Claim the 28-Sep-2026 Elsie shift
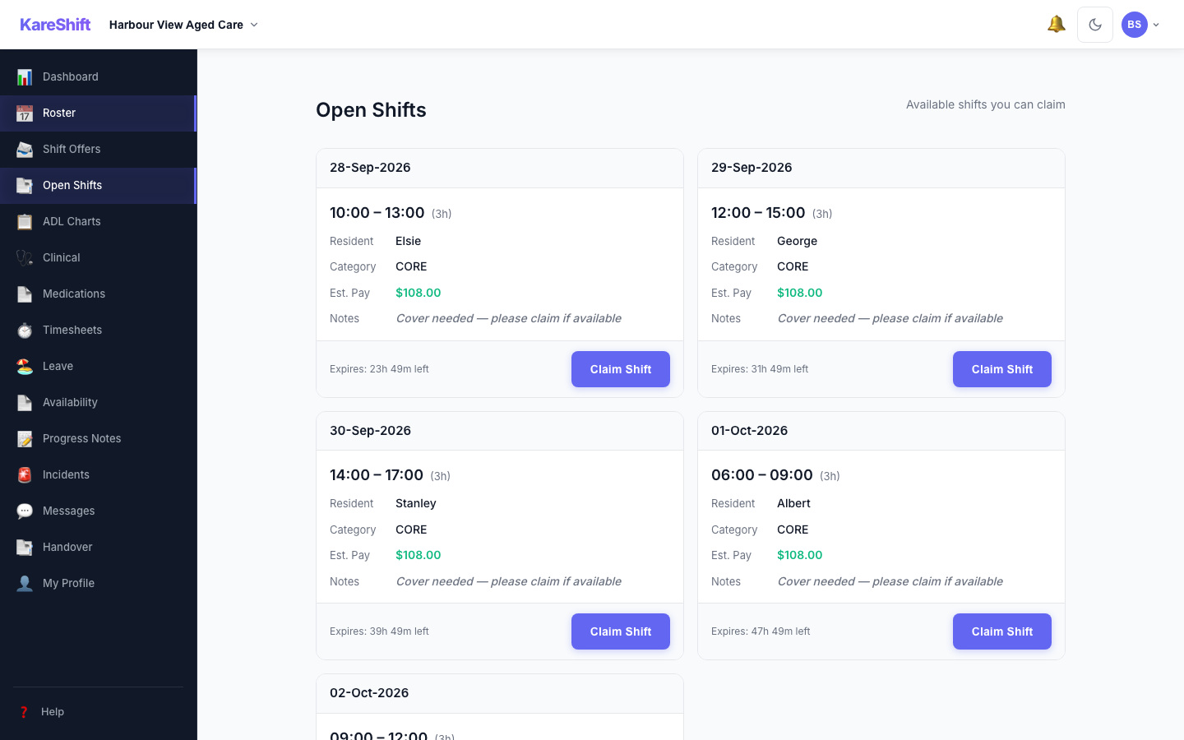 click(621, 369)
